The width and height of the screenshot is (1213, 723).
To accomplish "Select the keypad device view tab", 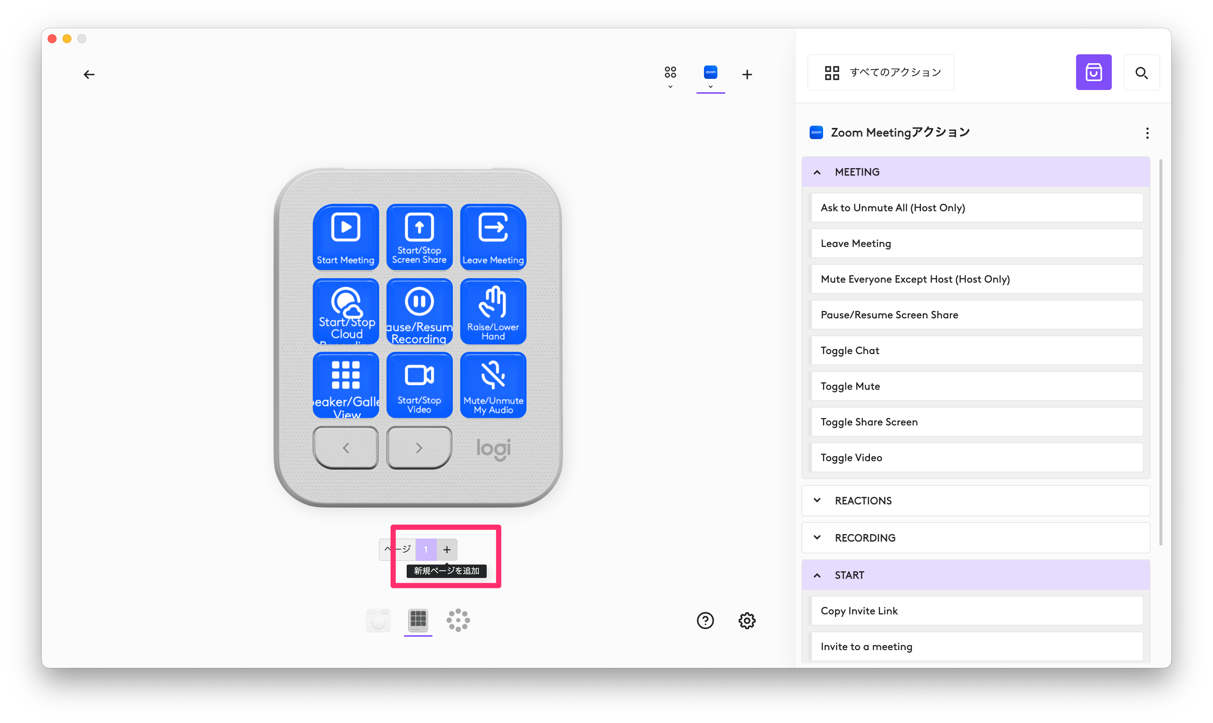I will click(417, 620).
